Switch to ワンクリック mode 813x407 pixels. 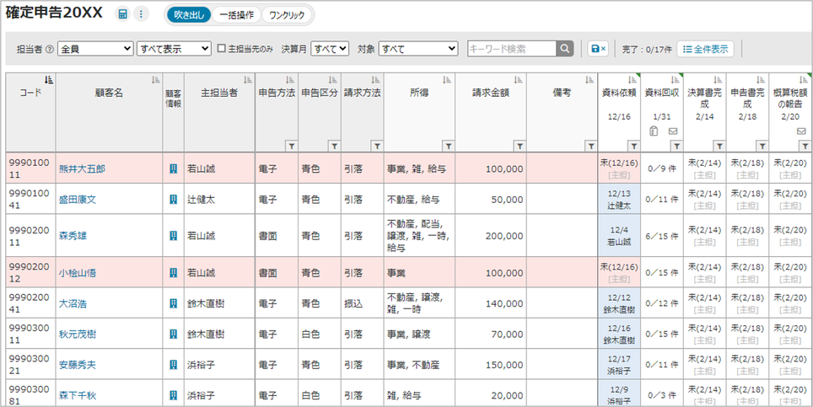pyautogui.click(x=286, y=14)
